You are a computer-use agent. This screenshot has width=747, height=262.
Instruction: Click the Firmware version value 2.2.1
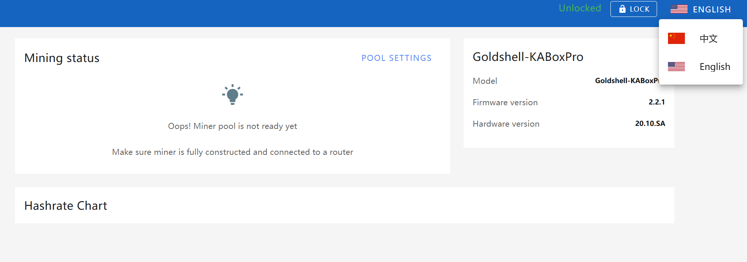[657, 102]
